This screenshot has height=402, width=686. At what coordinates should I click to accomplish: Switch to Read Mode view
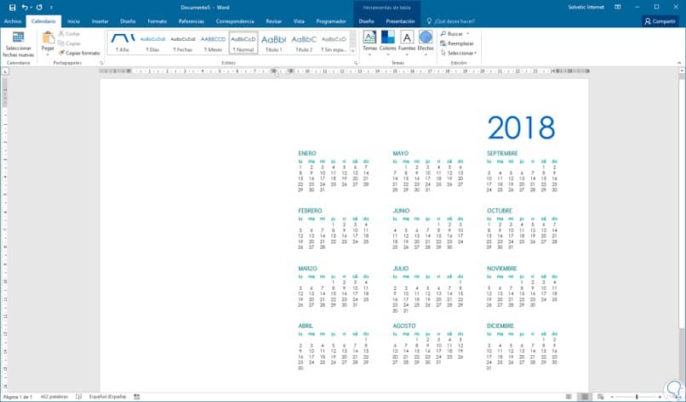click(569, 397)
